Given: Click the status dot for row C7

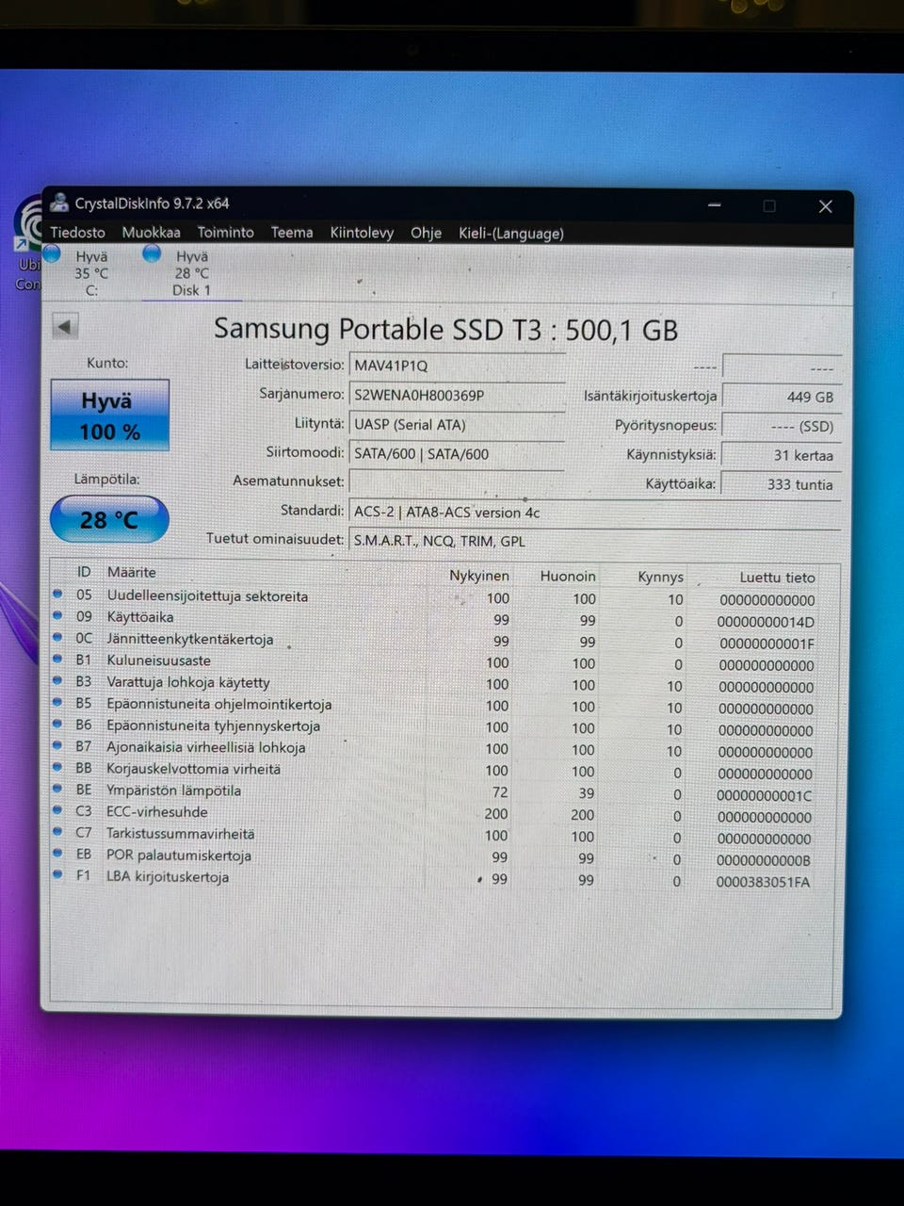Looking at the screenshot, I should tap(57, 832).
